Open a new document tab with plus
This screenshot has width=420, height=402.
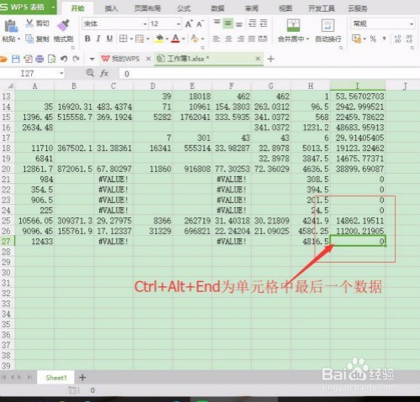coord(270,59)
